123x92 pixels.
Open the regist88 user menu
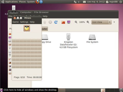point(112,2)
